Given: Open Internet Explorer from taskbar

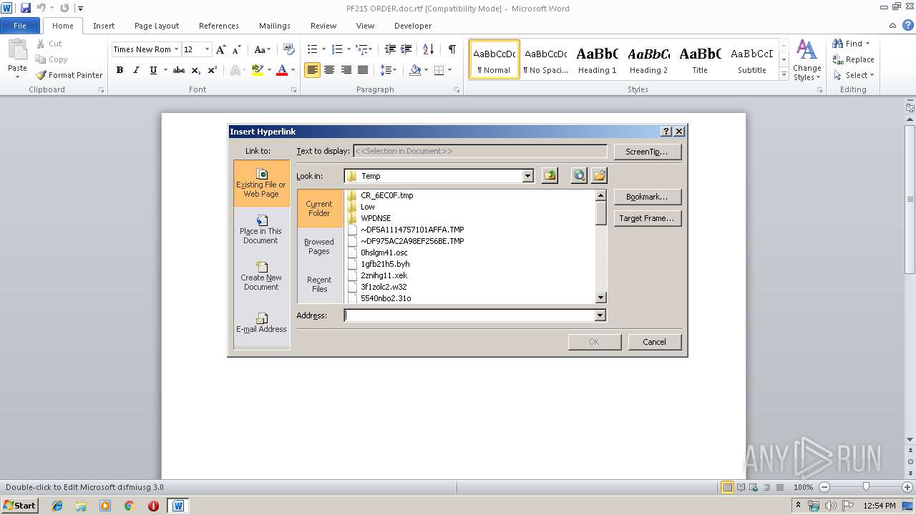Looking at the screenshot, I should pos(57,506).
